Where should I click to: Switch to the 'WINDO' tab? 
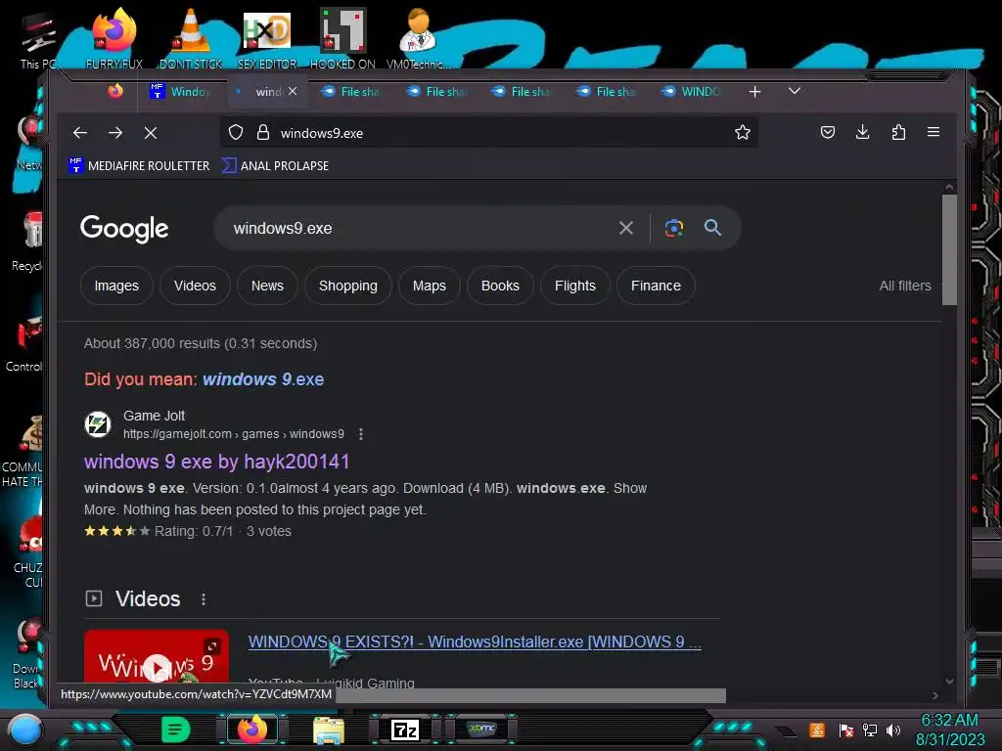[x=692, y=91]
